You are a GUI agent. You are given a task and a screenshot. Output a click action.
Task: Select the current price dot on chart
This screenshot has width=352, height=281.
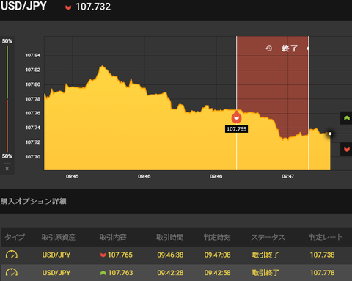(x=330, y=134)
